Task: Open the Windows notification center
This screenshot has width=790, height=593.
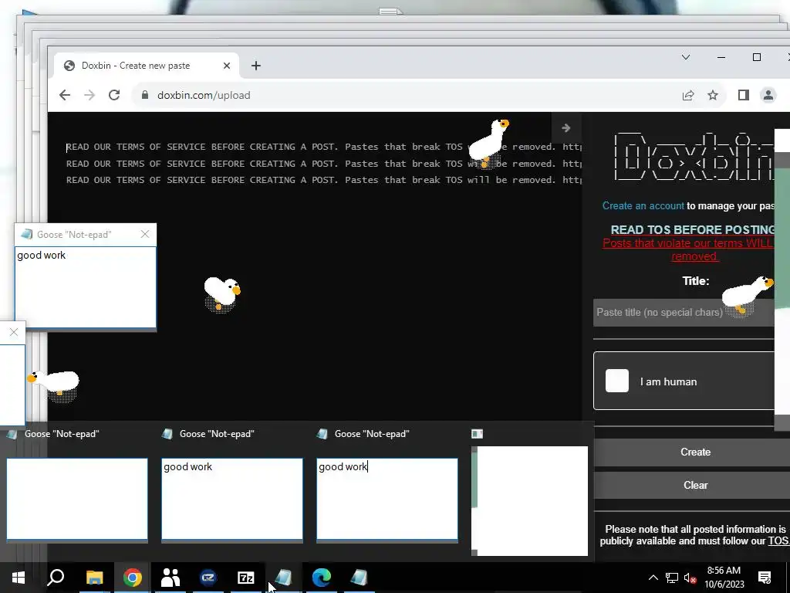Action: (765, 578)
